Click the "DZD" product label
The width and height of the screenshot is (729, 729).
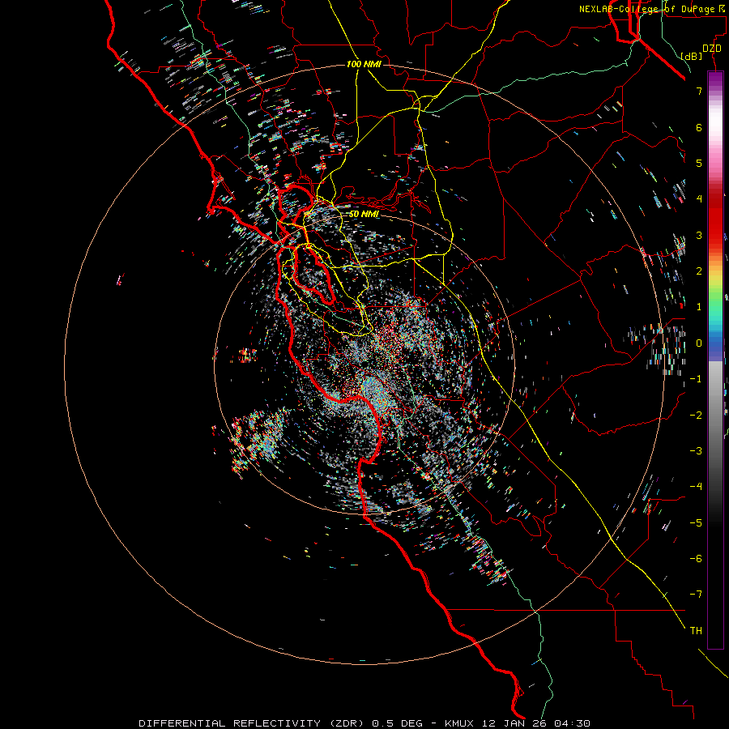(712, 49)
